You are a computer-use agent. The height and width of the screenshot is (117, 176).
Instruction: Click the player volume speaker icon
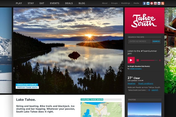160,60
